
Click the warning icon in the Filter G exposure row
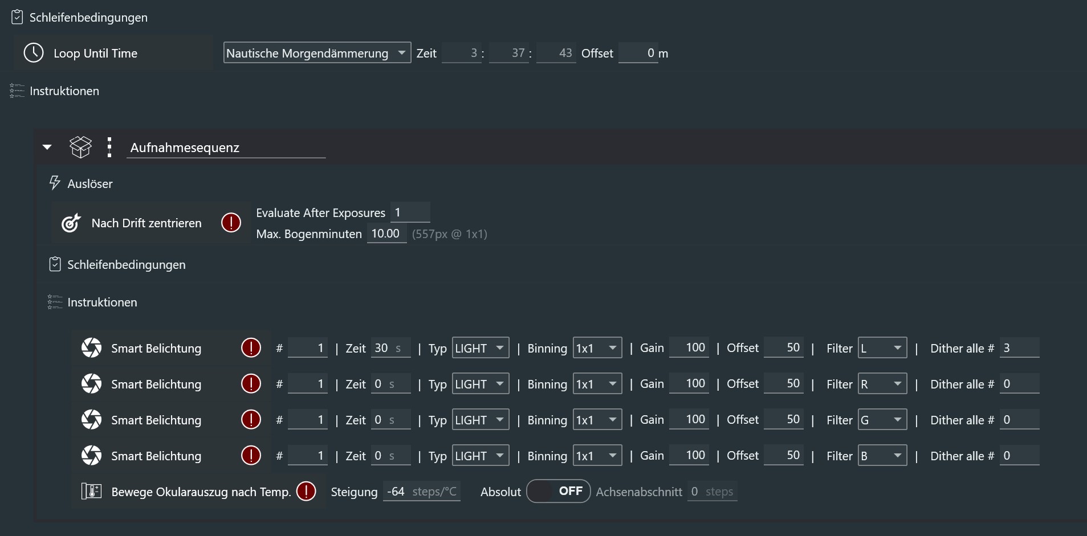(x=251, y=419)
